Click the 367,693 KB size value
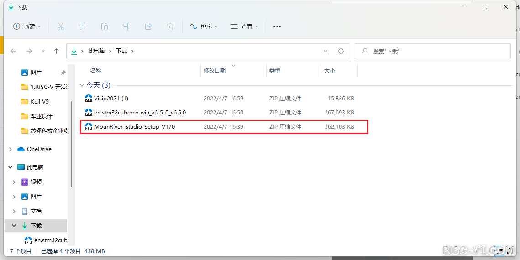Viewport: 520px width, 260px height. point(339,113)
